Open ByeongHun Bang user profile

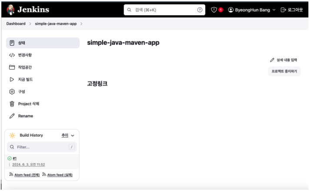[x=252, y=10]
